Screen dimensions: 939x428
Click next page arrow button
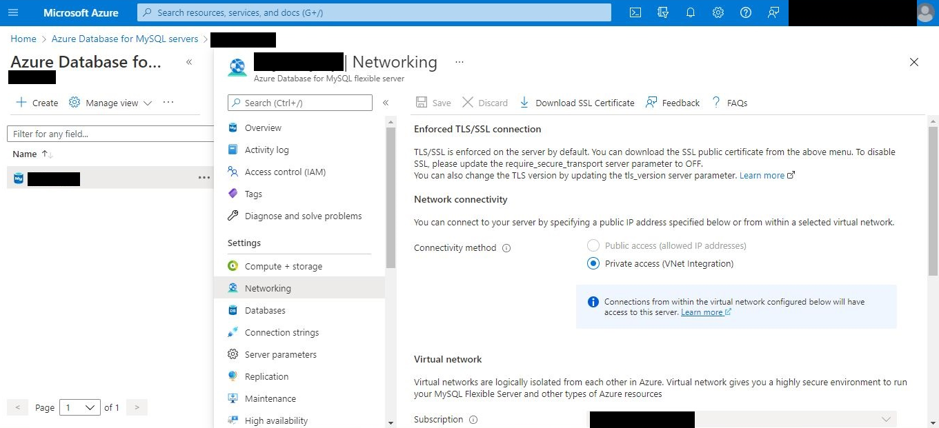pos(137,407)
